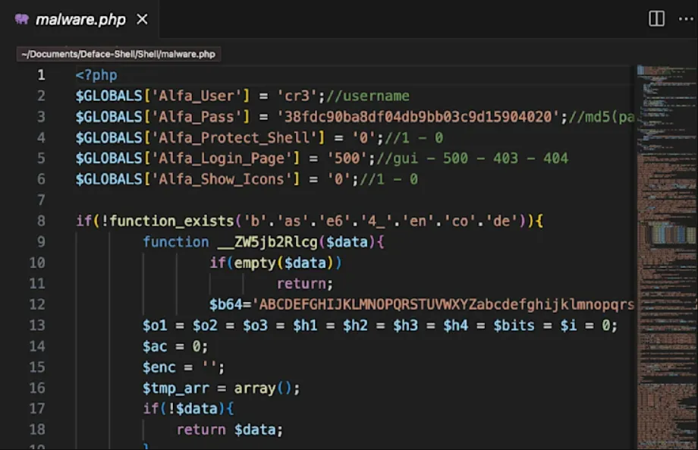Click line number 5 in gutter
The height and width of the screenshot is (450, 698).
tap(41, 158)
